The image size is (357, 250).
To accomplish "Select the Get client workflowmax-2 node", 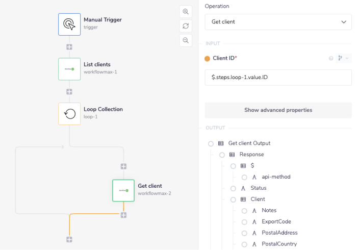I will [123, 190].
